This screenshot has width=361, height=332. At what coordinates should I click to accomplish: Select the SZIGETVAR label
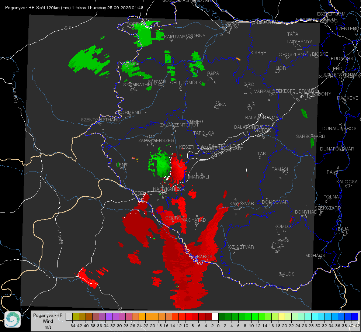[241, 247]
